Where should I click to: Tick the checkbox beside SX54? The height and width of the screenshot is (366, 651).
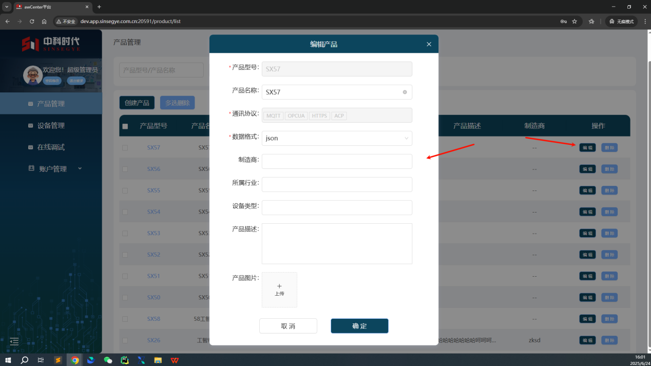pyautogui.click(x=125, y=212)
